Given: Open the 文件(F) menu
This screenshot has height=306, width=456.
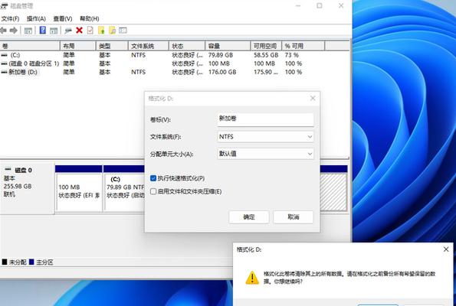Looking at the screenshot, I should click(11, 19).
